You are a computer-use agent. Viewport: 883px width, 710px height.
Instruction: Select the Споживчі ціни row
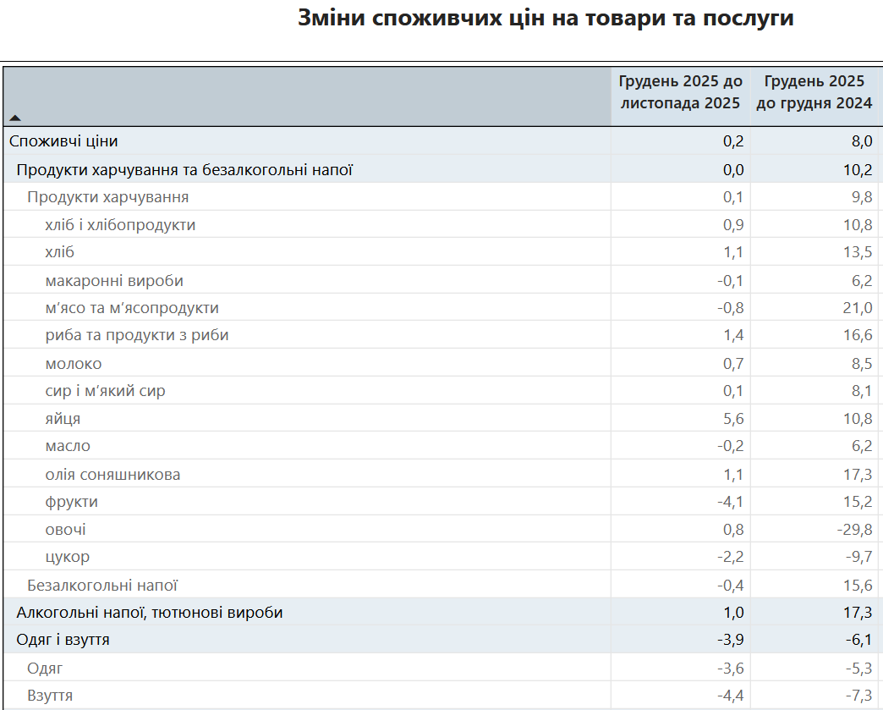tap(254, 141)
